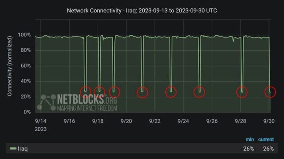Click the red circle just after 9/28
Image resolution: width=284 pixels, height=159 pixels.
click(242, 92)
